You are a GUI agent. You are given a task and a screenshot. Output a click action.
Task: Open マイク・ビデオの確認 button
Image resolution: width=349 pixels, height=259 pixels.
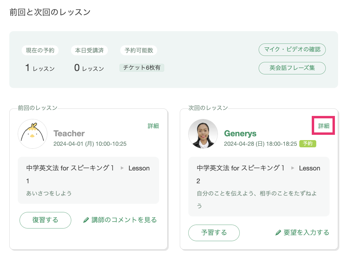pyautogui.click(x=292, y=50)
